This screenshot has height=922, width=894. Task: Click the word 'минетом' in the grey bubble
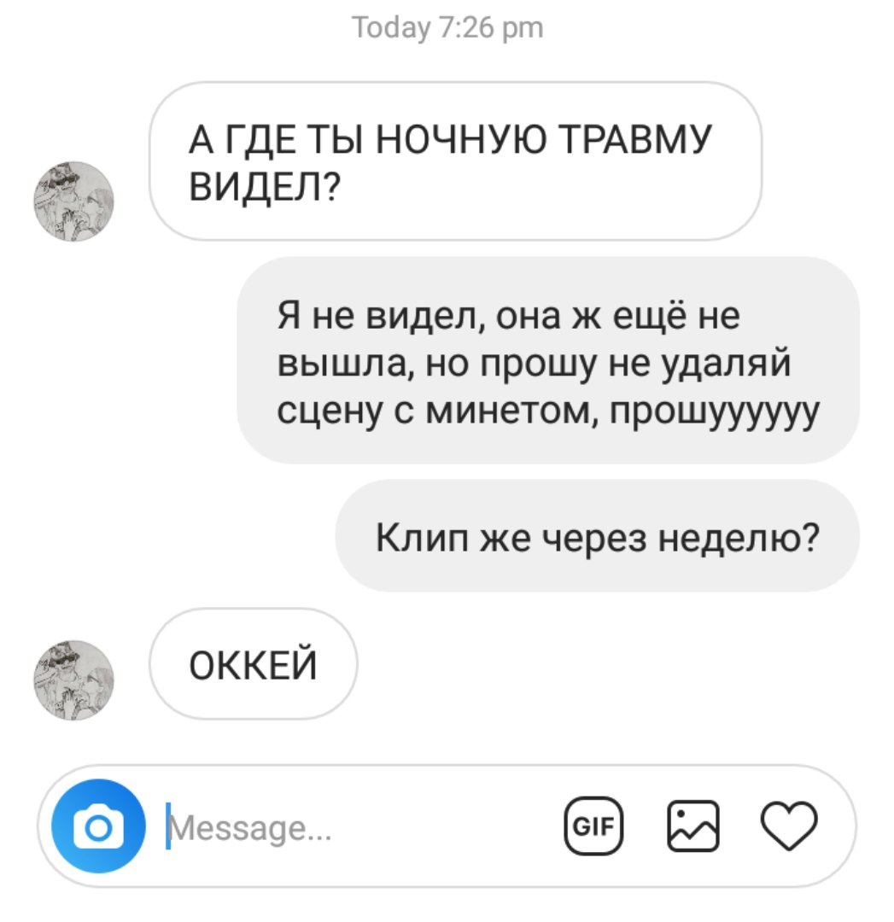[507, 411]
